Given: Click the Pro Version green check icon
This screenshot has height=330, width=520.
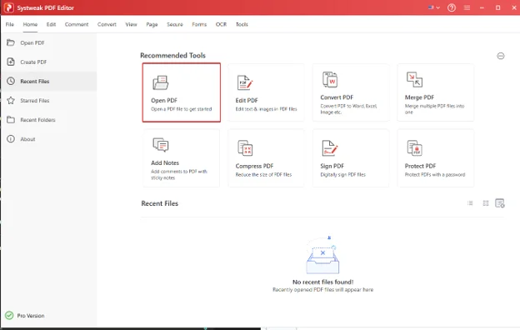Looking at the screenshot, I should pyautogui.click(x=9, y=315).
